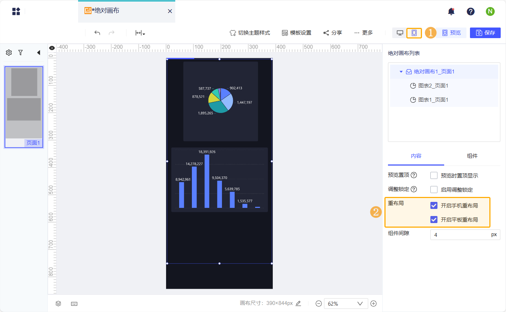Viewport: 506px width, 312px height.
Task: Click the 分享 button
Action: coord(333,33)
